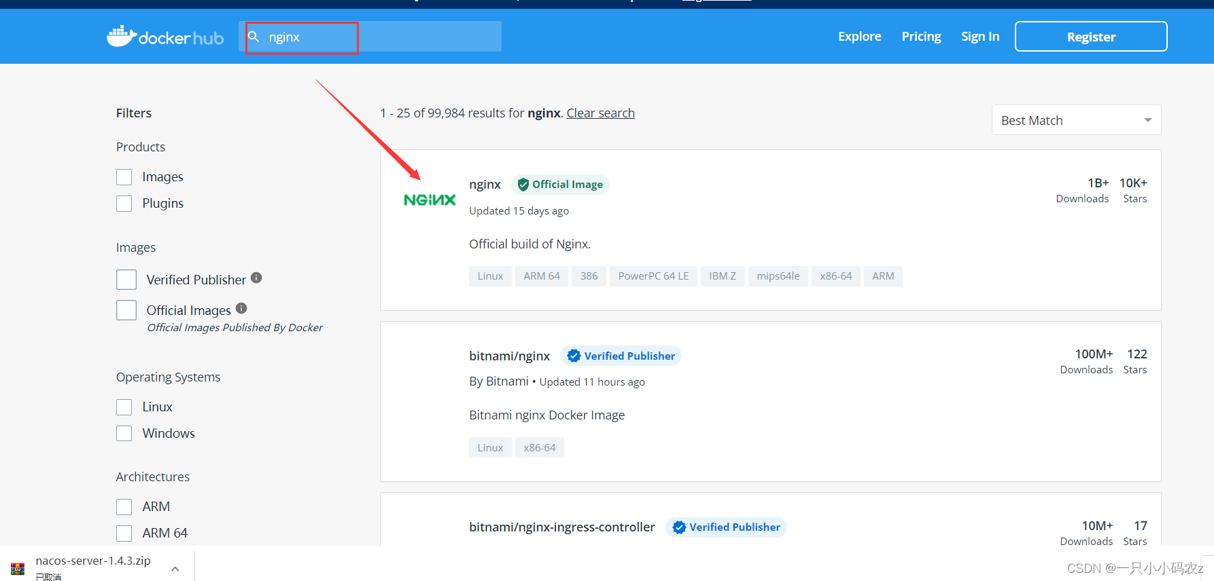Click the x86-64 tag on bitnami/nginx result
This screenshot has height=581, width=1214.
(540, 448)
